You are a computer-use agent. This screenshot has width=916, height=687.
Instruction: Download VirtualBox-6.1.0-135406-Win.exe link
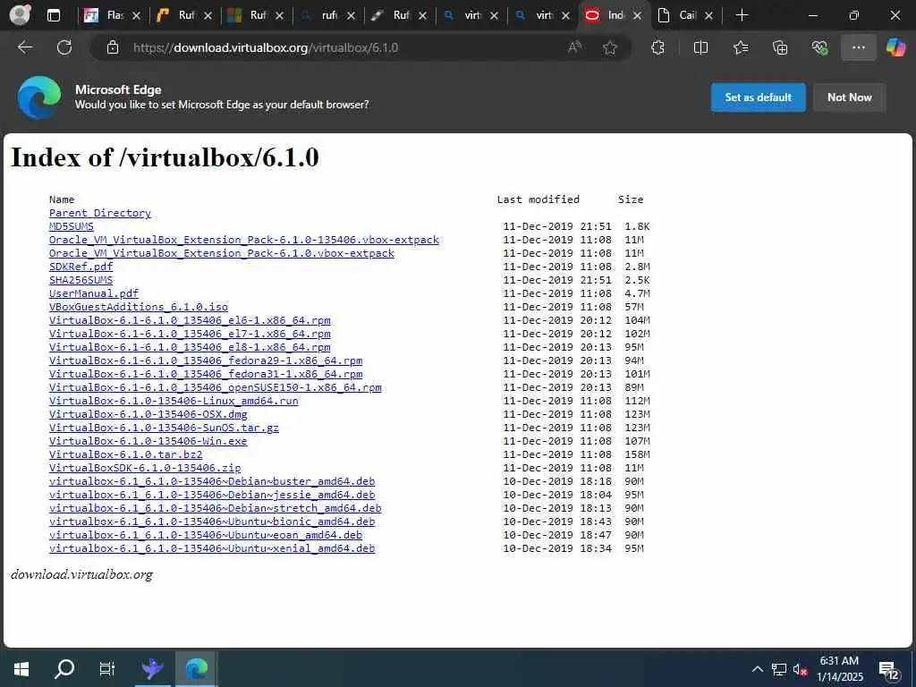coord(148,441)
